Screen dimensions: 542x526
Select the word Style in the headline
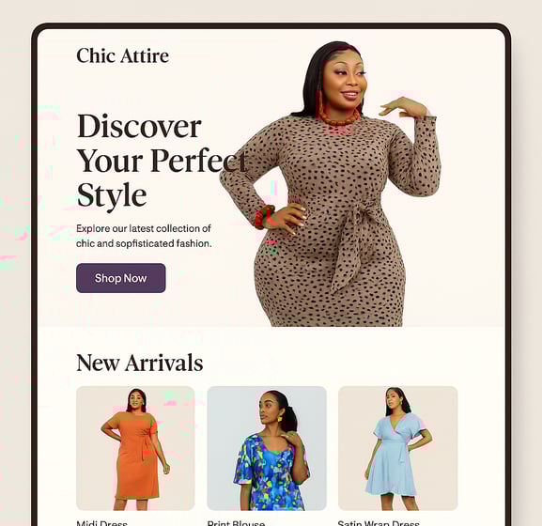coord(112,196)
